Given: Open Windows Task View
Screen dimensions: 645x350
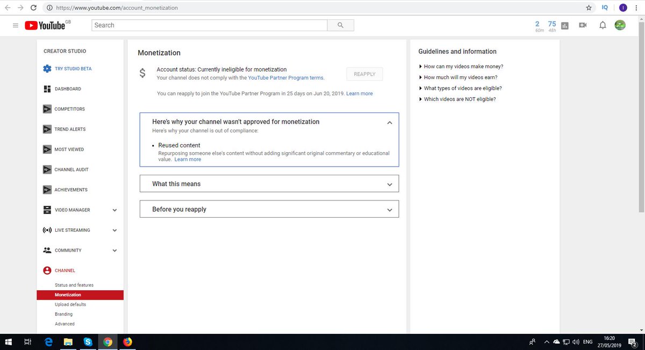Looking at the screenshot, I should [x=27, y=341].
